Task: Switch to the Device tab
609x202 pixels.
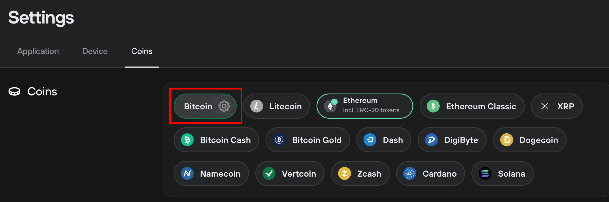Action: coord(95,51)
